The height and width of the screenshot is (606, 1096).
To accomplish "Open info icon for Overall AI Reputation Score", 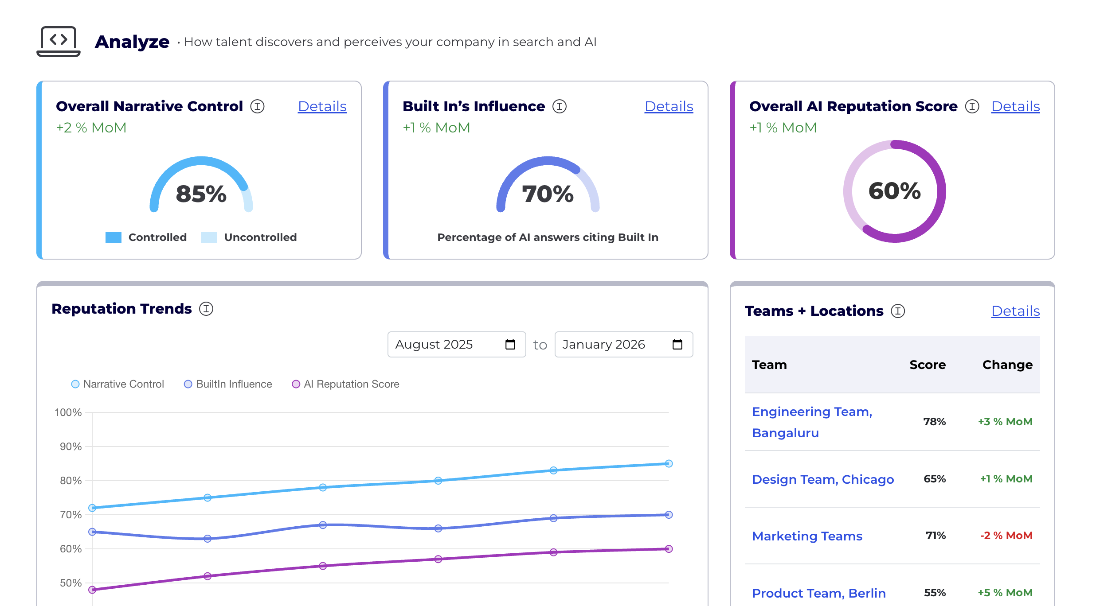I will 972,106.
